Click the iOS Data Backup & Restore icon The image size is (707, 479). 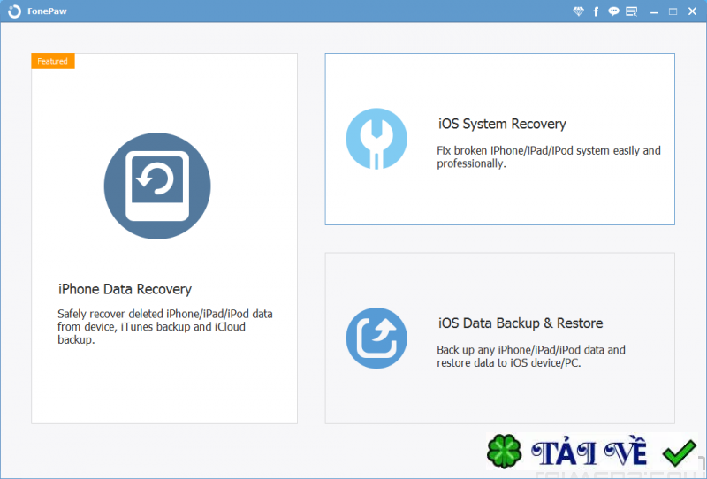(x=376, y=338)
